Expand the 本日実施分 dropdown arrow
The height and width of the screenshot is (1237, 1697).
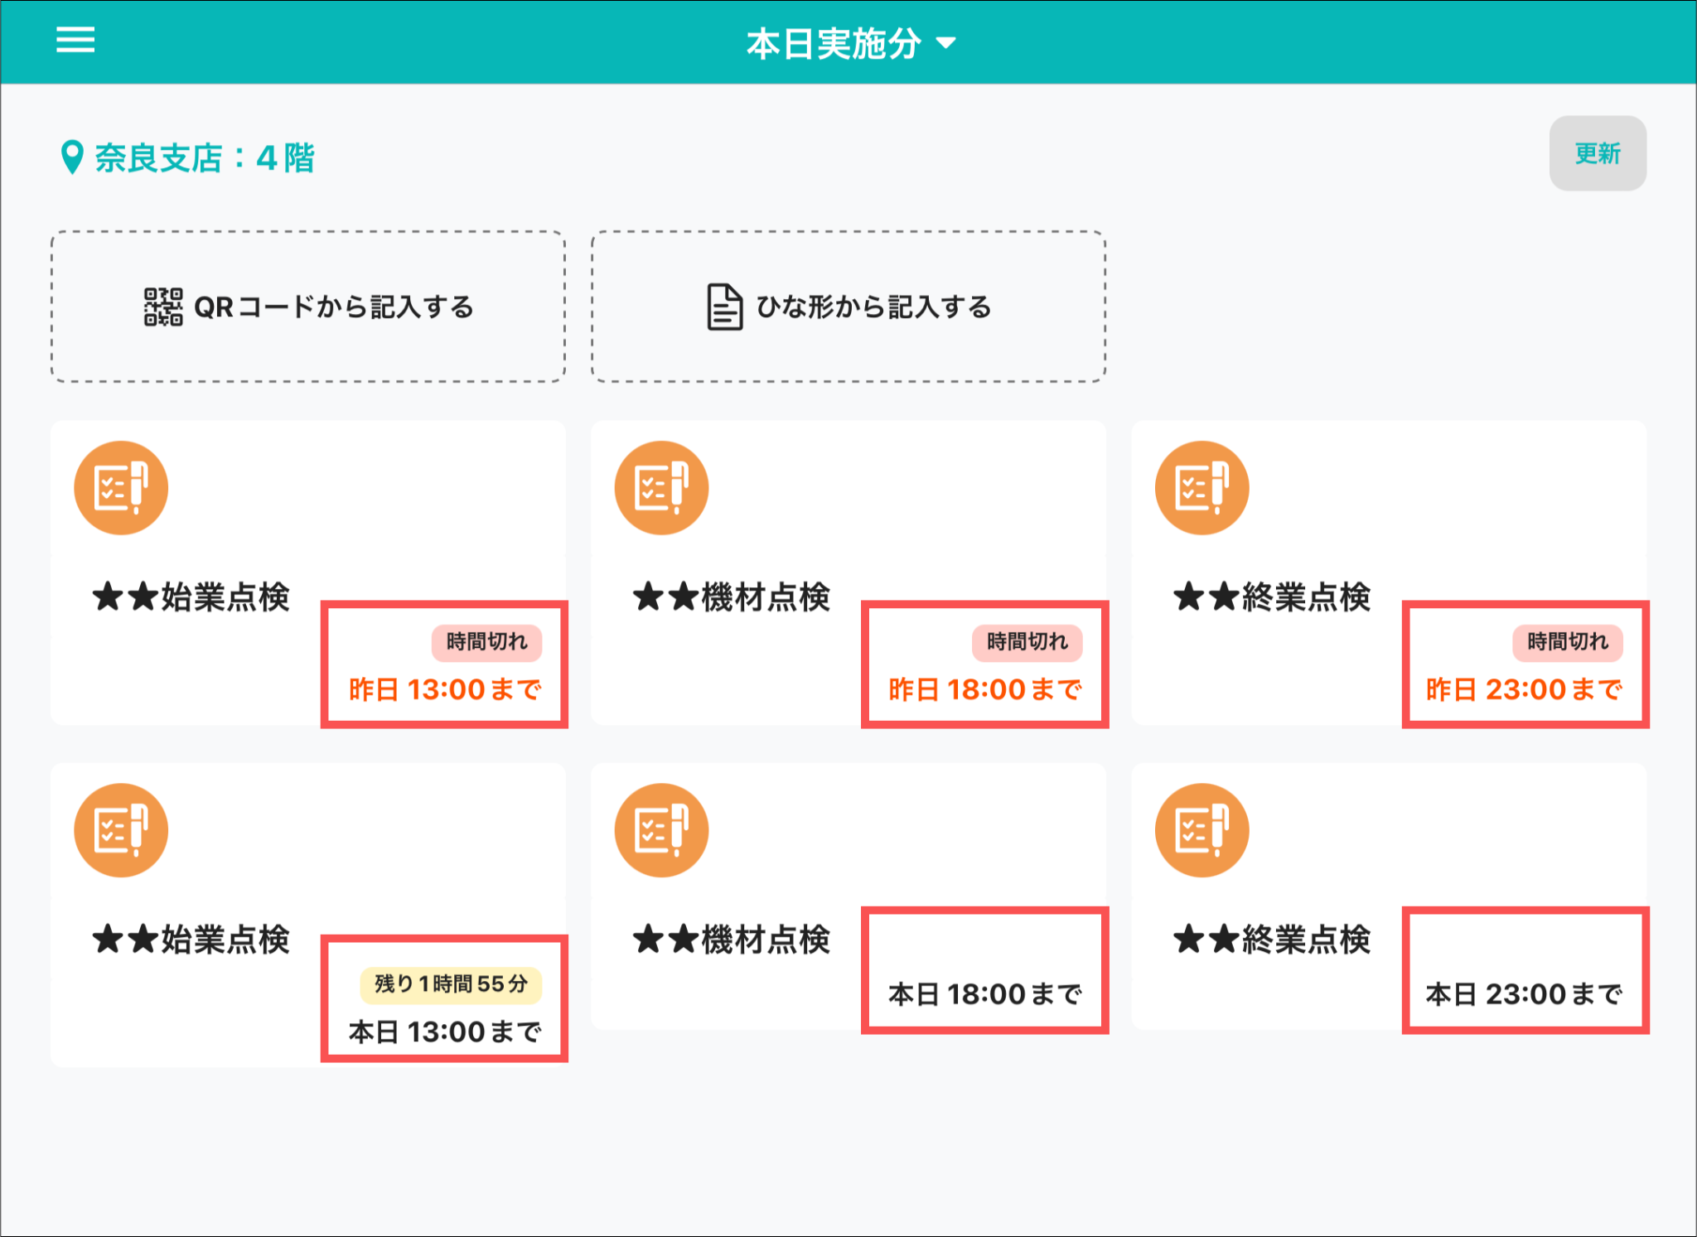pos(945,43)
